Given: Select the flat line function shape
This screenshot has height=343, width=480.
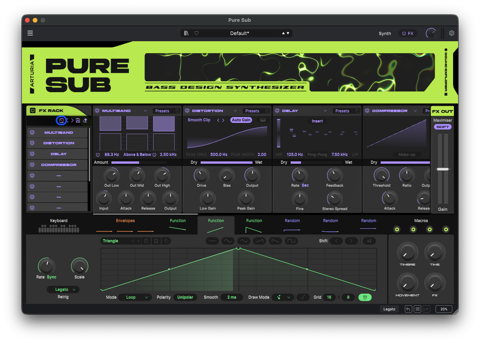Looking at the screenshot, I should pos(212,241).
